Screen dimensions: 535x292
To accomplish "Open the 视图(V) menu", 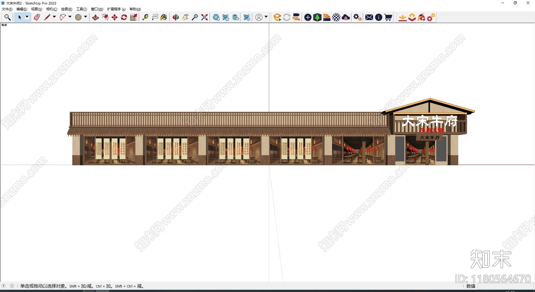I will point(36,9).
